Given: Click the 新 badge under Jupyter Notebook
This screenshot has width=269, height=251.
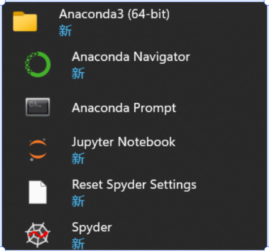Looking at the screenshot, I should click(x=78, y=158).
